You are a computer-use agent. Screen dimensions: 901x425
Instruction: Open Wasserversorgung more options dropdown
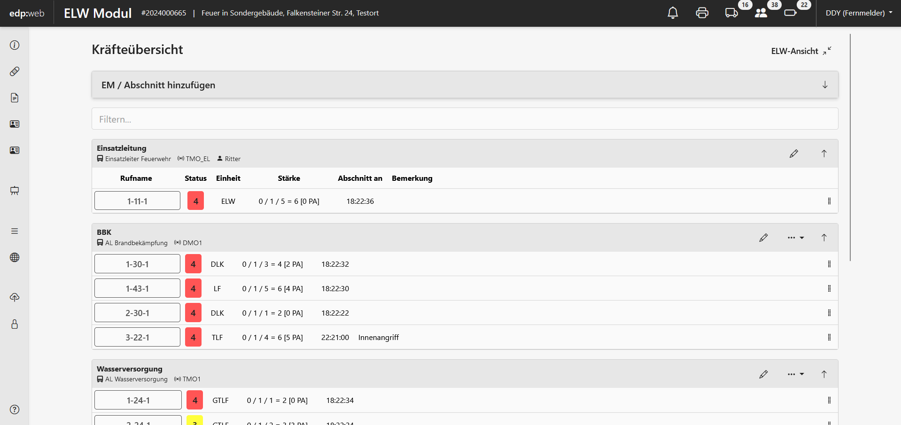coord(796,374)
